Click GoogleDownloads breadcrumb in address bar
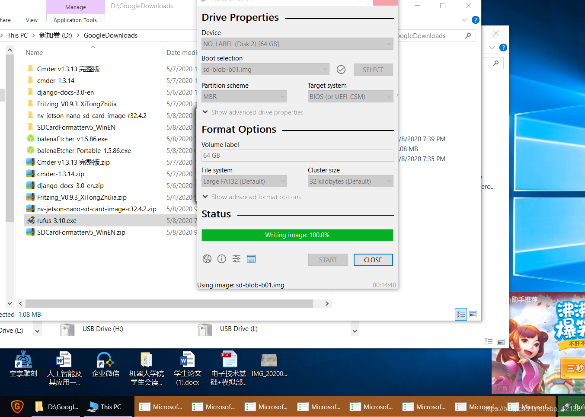The height and width of the screenshot is (417, 585). coord(111,35)
